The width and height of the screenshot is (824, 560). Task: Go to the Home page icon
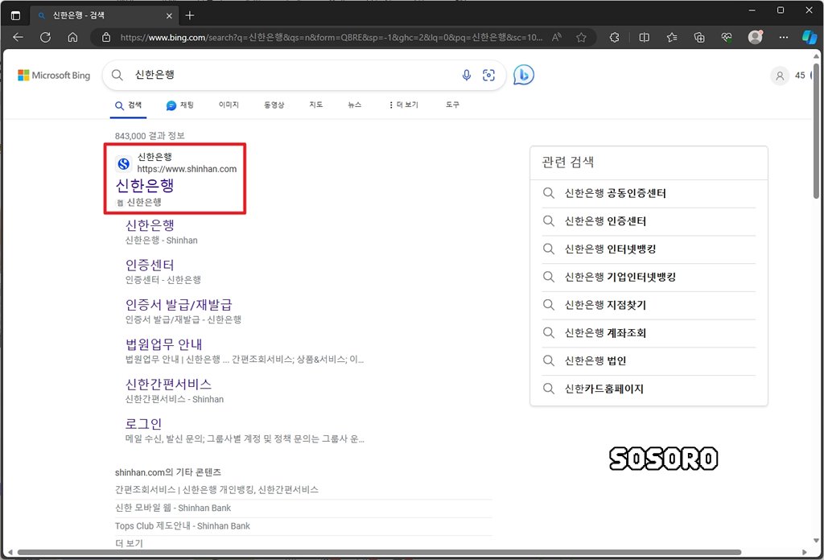point(72,37)
